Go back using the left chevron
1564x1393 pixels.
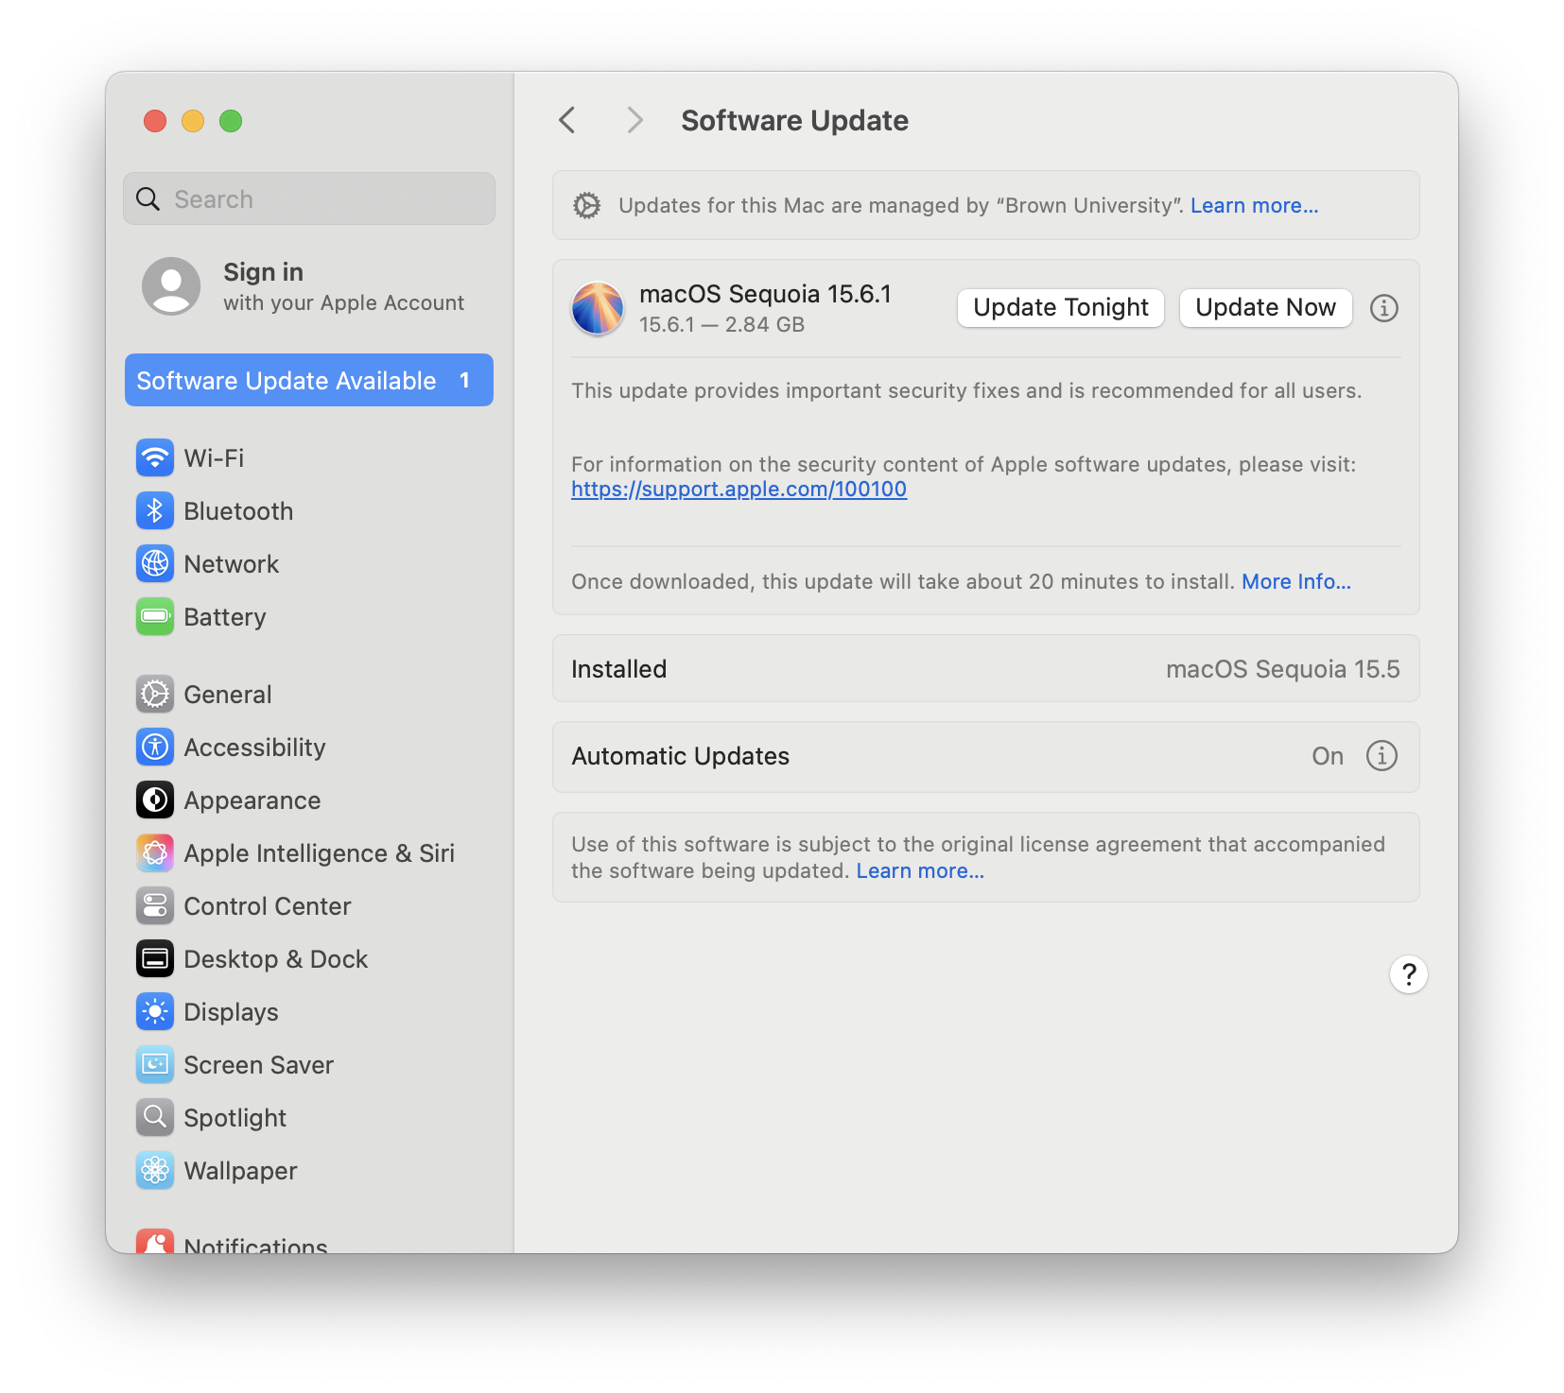567,120
